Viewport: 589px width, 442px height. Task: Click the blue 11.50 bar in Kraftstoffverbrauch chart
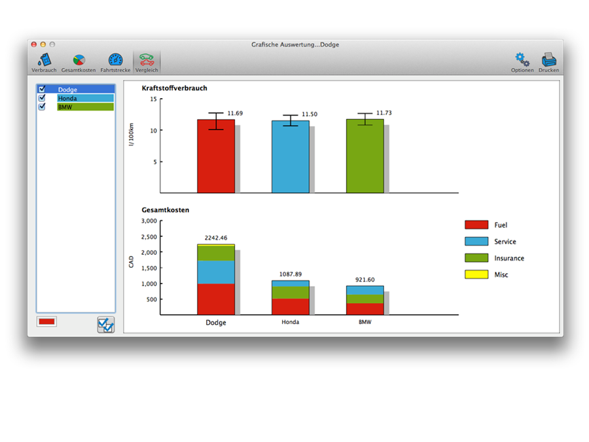click(x=291, y=157)
